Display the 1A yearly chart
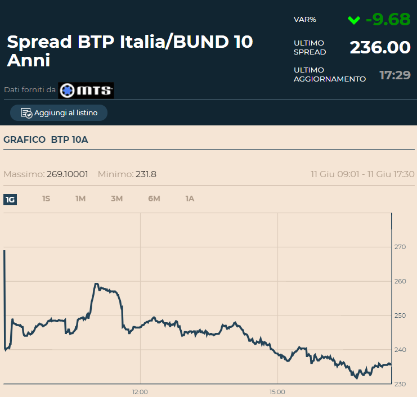 point(190,199)
